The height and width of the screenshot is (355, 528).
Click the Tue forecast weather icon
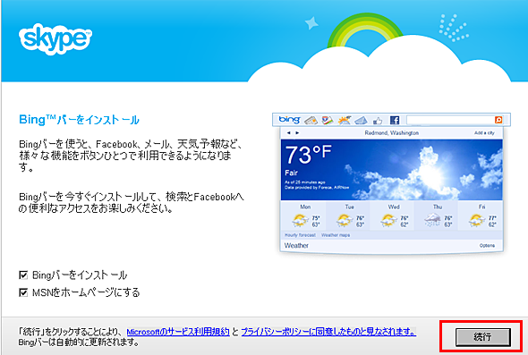click(x=345, y=221)
